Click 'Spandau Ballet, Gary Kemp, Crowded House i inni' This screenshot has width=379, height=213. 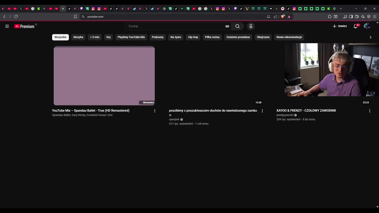point(82,115)
